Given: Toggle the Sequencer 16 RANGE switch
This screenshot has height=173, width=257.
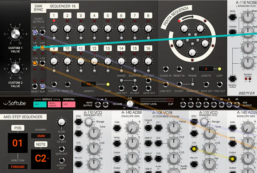Looking at the screenshot, I should [121, 80].
